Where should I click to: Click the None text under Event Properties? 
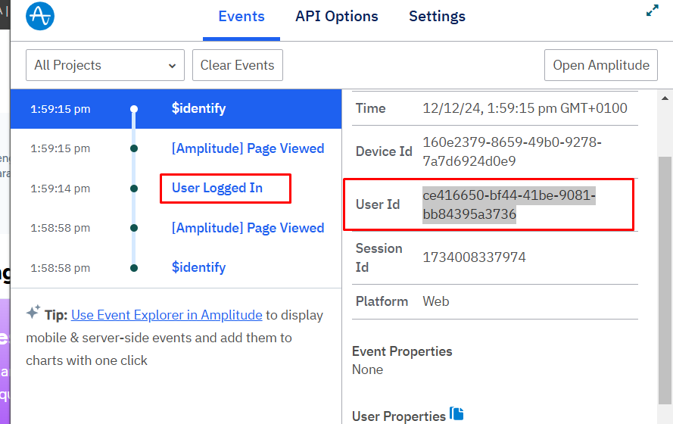point(367,369)
